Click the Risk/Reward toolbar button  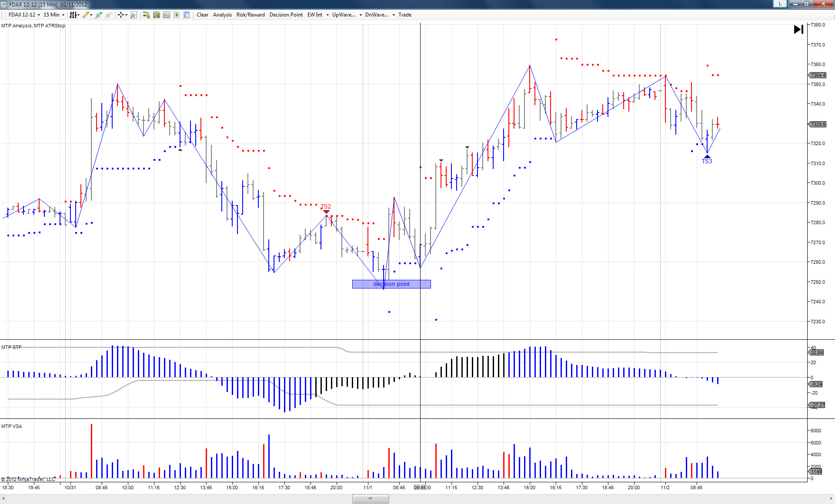click(250, 15)
